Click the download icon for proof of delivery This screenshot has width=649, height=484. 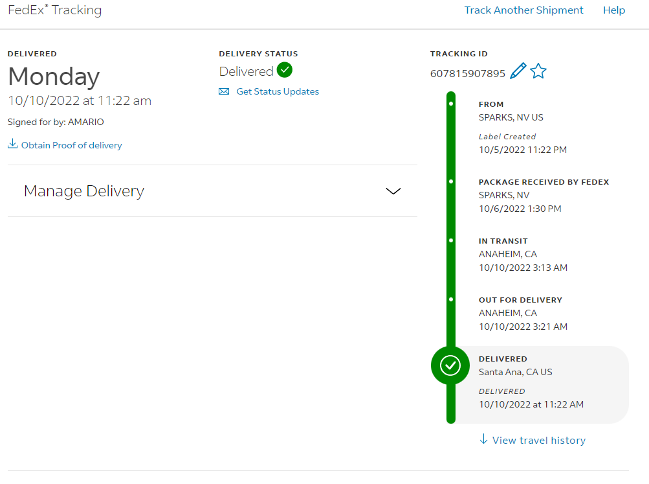click(13, 144)
